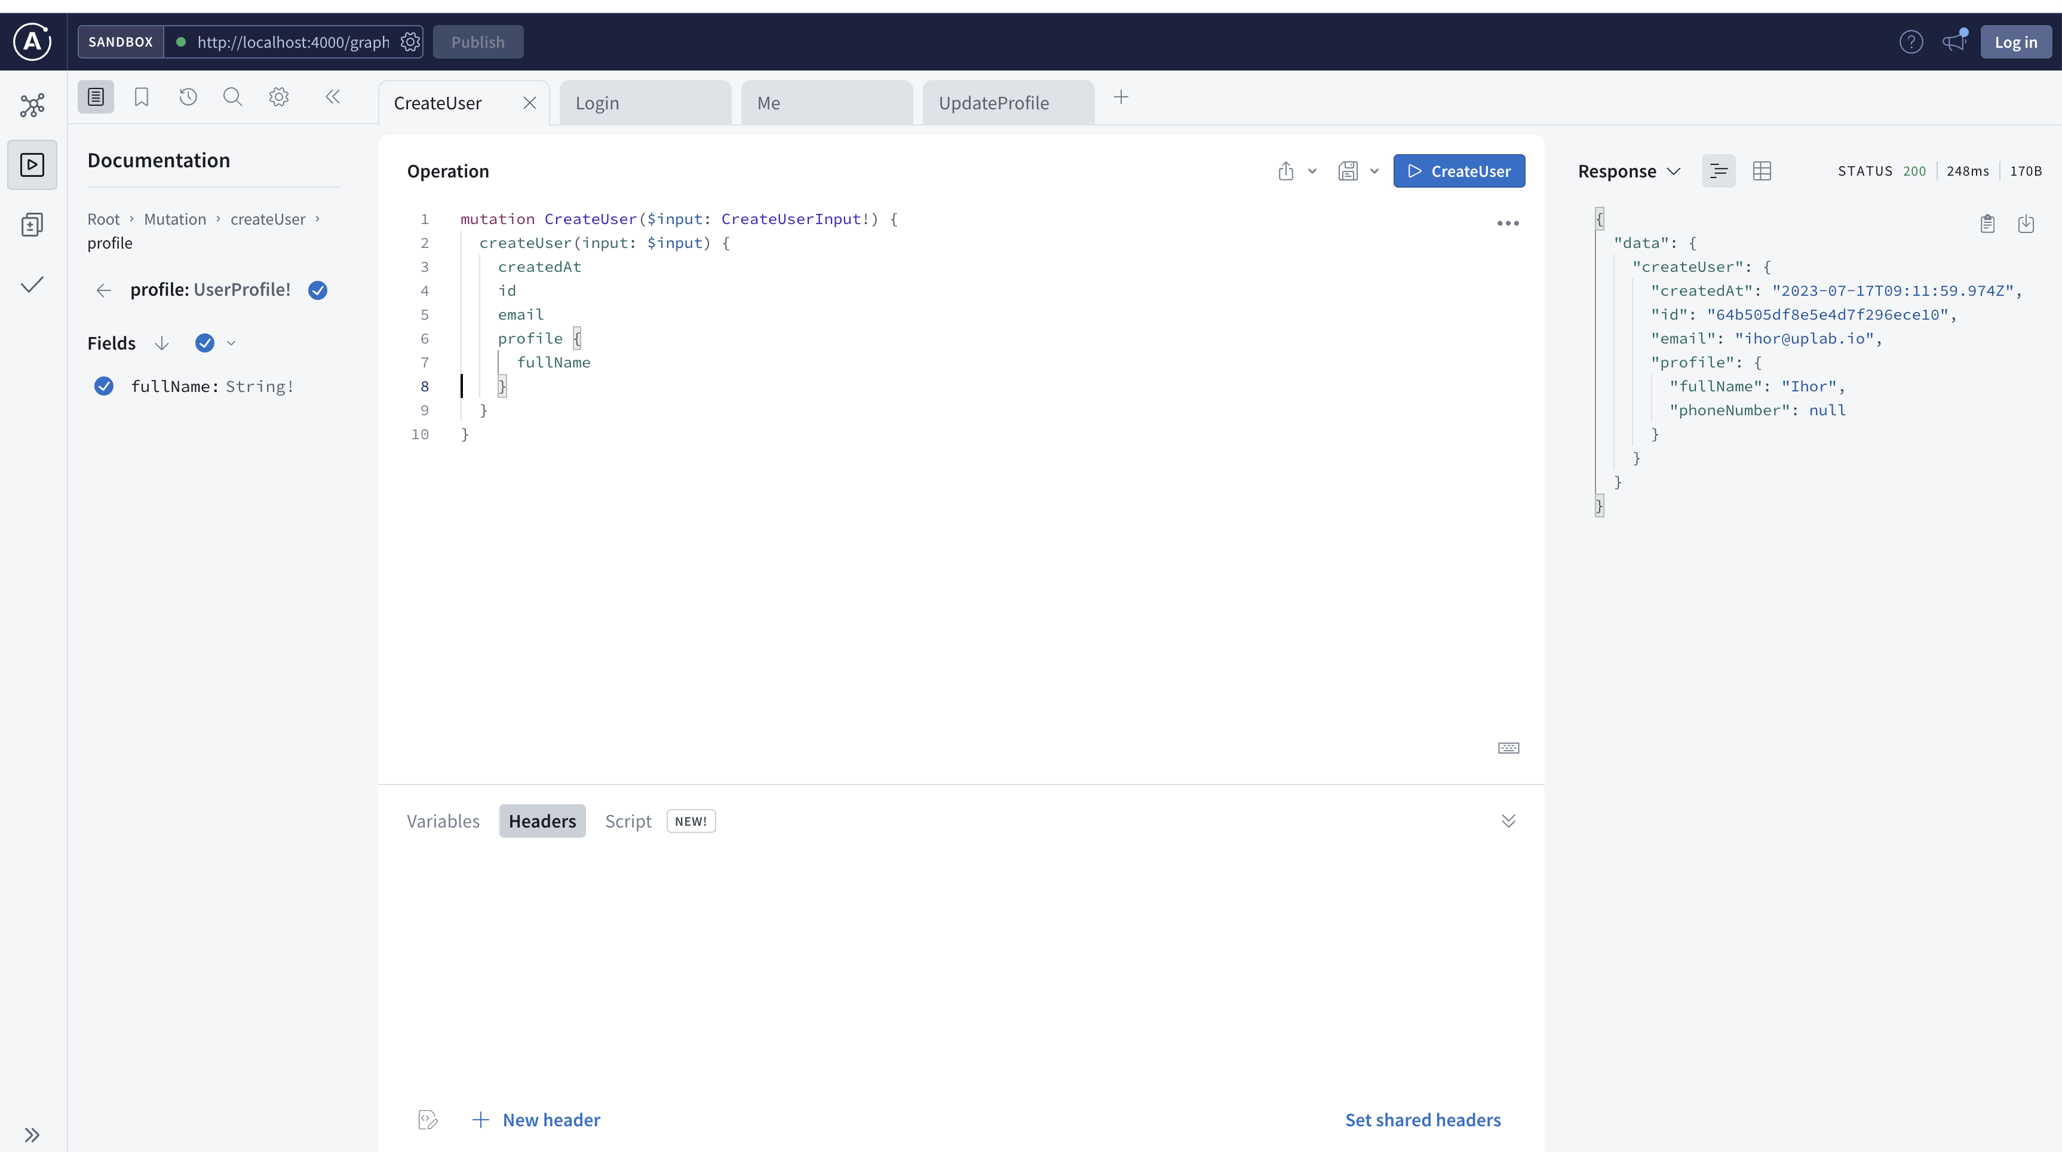Select the Explorer play icon in the sidebar
This screenshot has height=1152, width=2062.
click(x=32, y=165)
